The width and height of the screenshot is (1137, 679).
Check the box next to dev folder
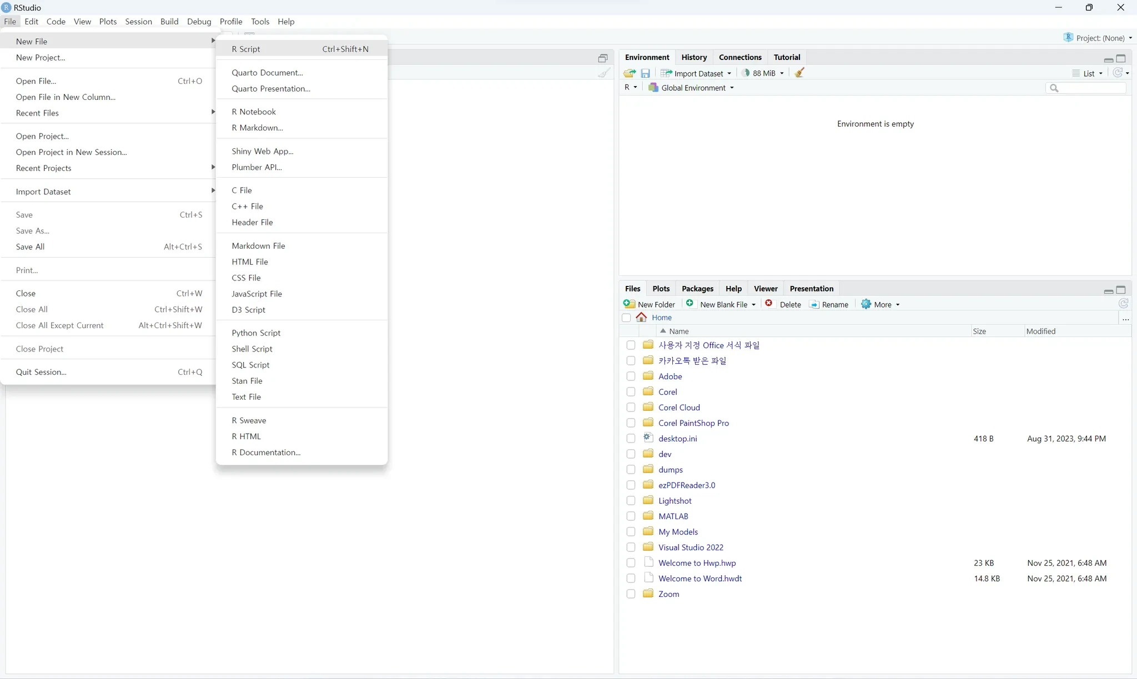pyautogui.click(x=631, y=454)
